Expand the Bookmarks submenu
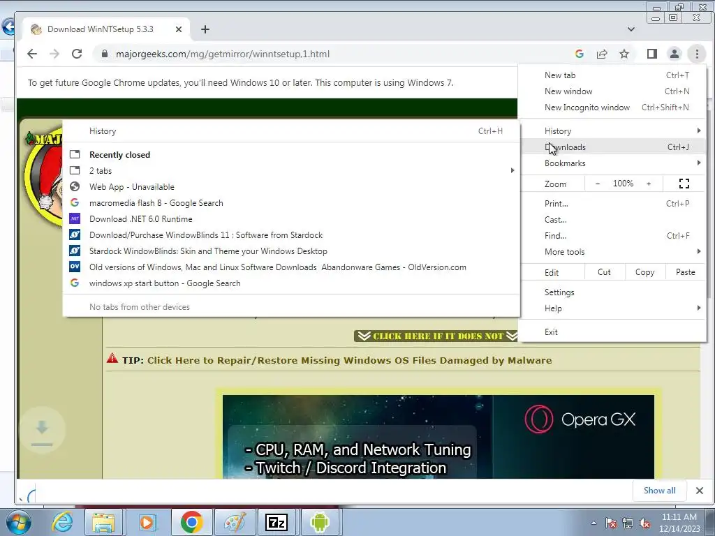This screenshot has height=536, width=715. (612, 163)
